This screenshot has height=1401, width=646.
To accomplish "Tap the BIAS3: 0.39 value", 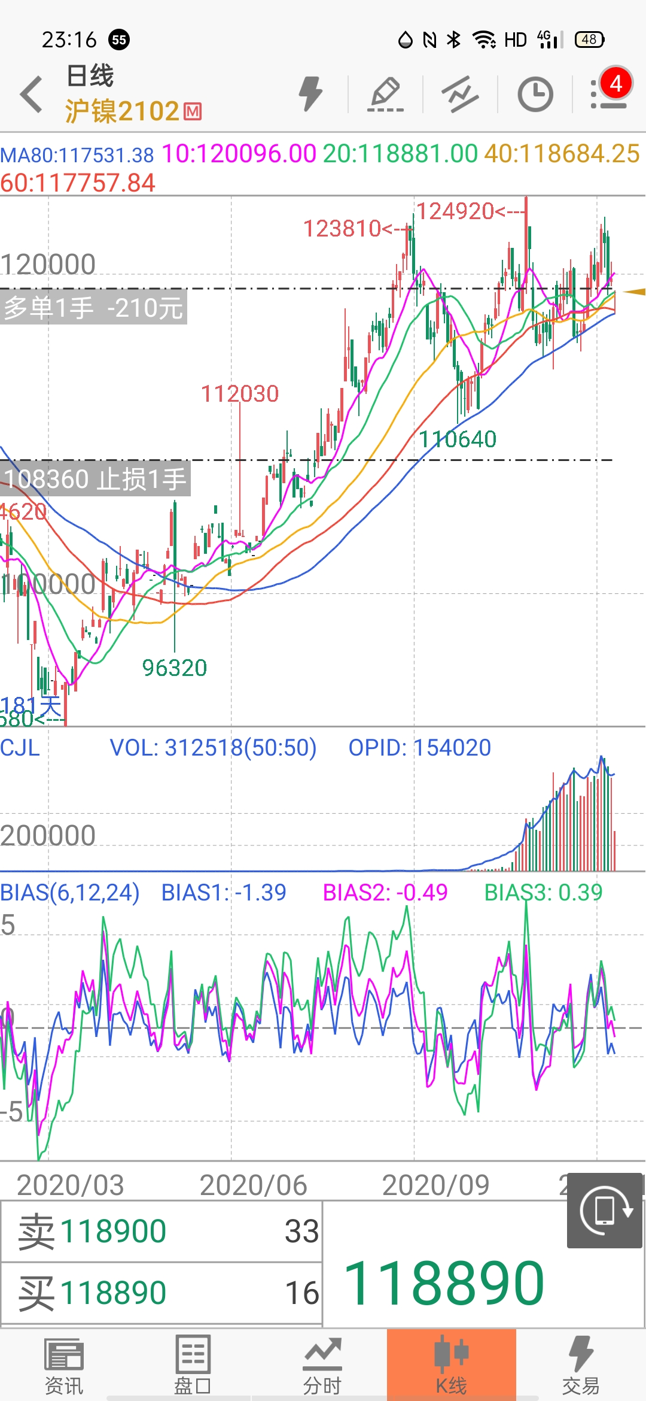I will point(544,893).
